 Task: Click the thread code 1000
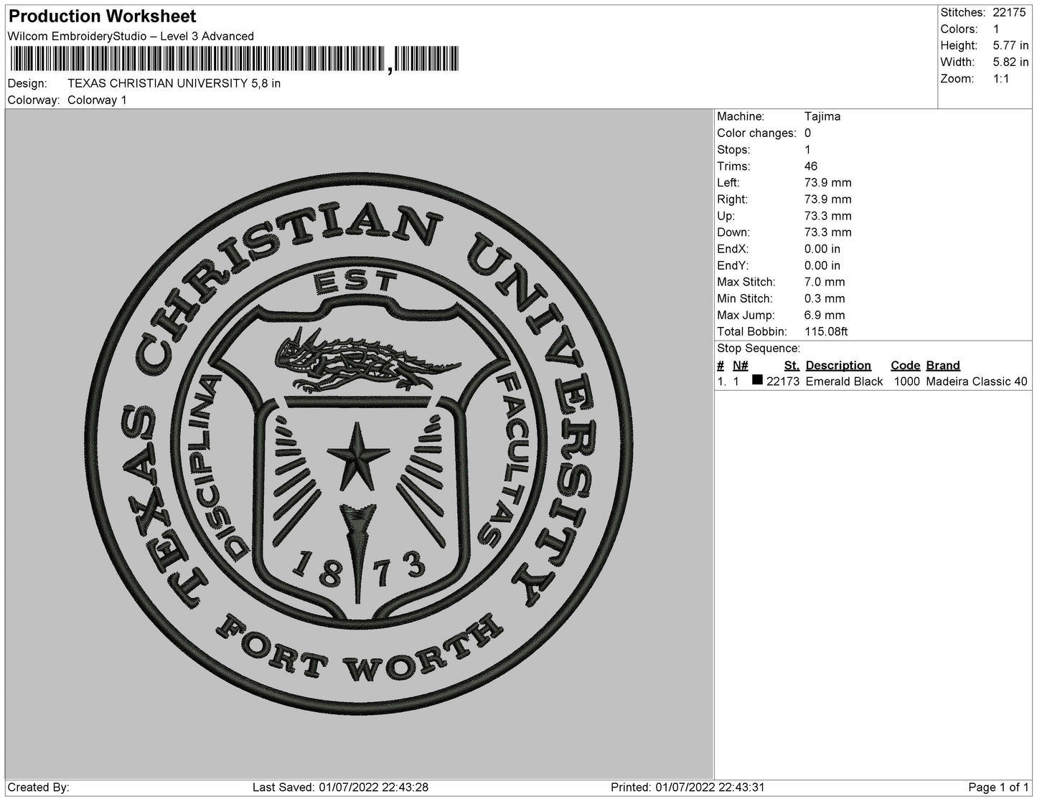906,382
